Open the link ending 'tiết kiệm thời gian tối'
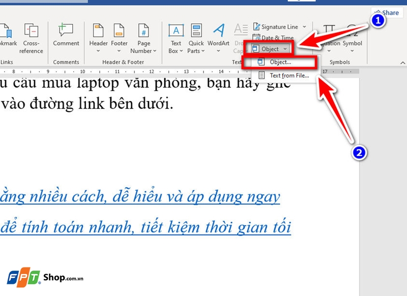 click(x=146, y=227)
